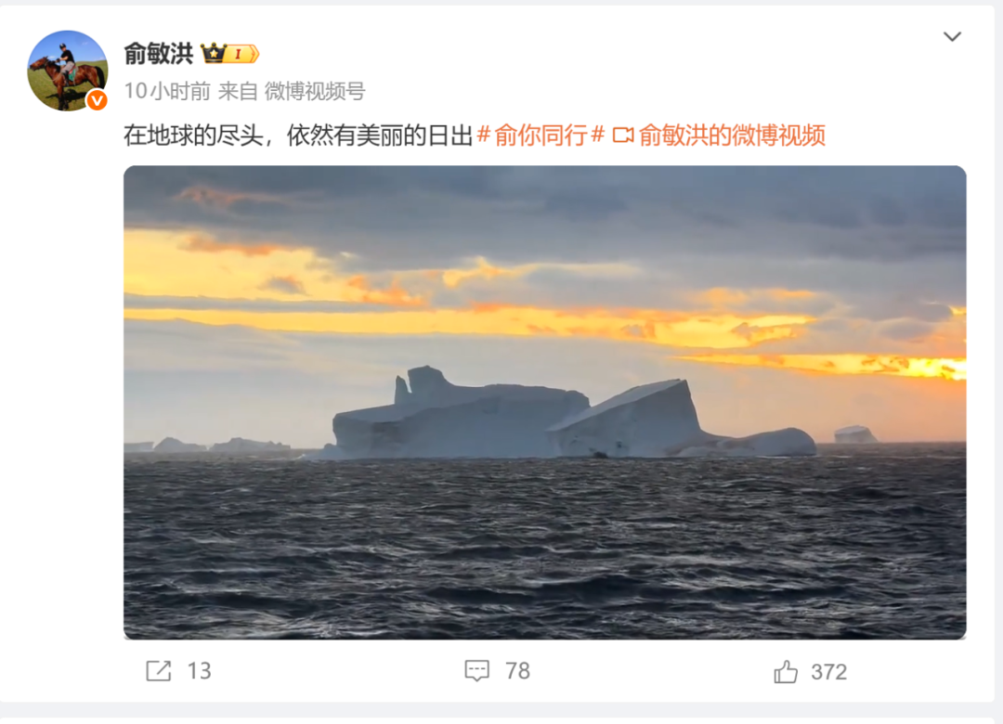Open 俞敏洪 profile via horse-rider avatar
1003x724 pixels.
click(x=67, y=71)
